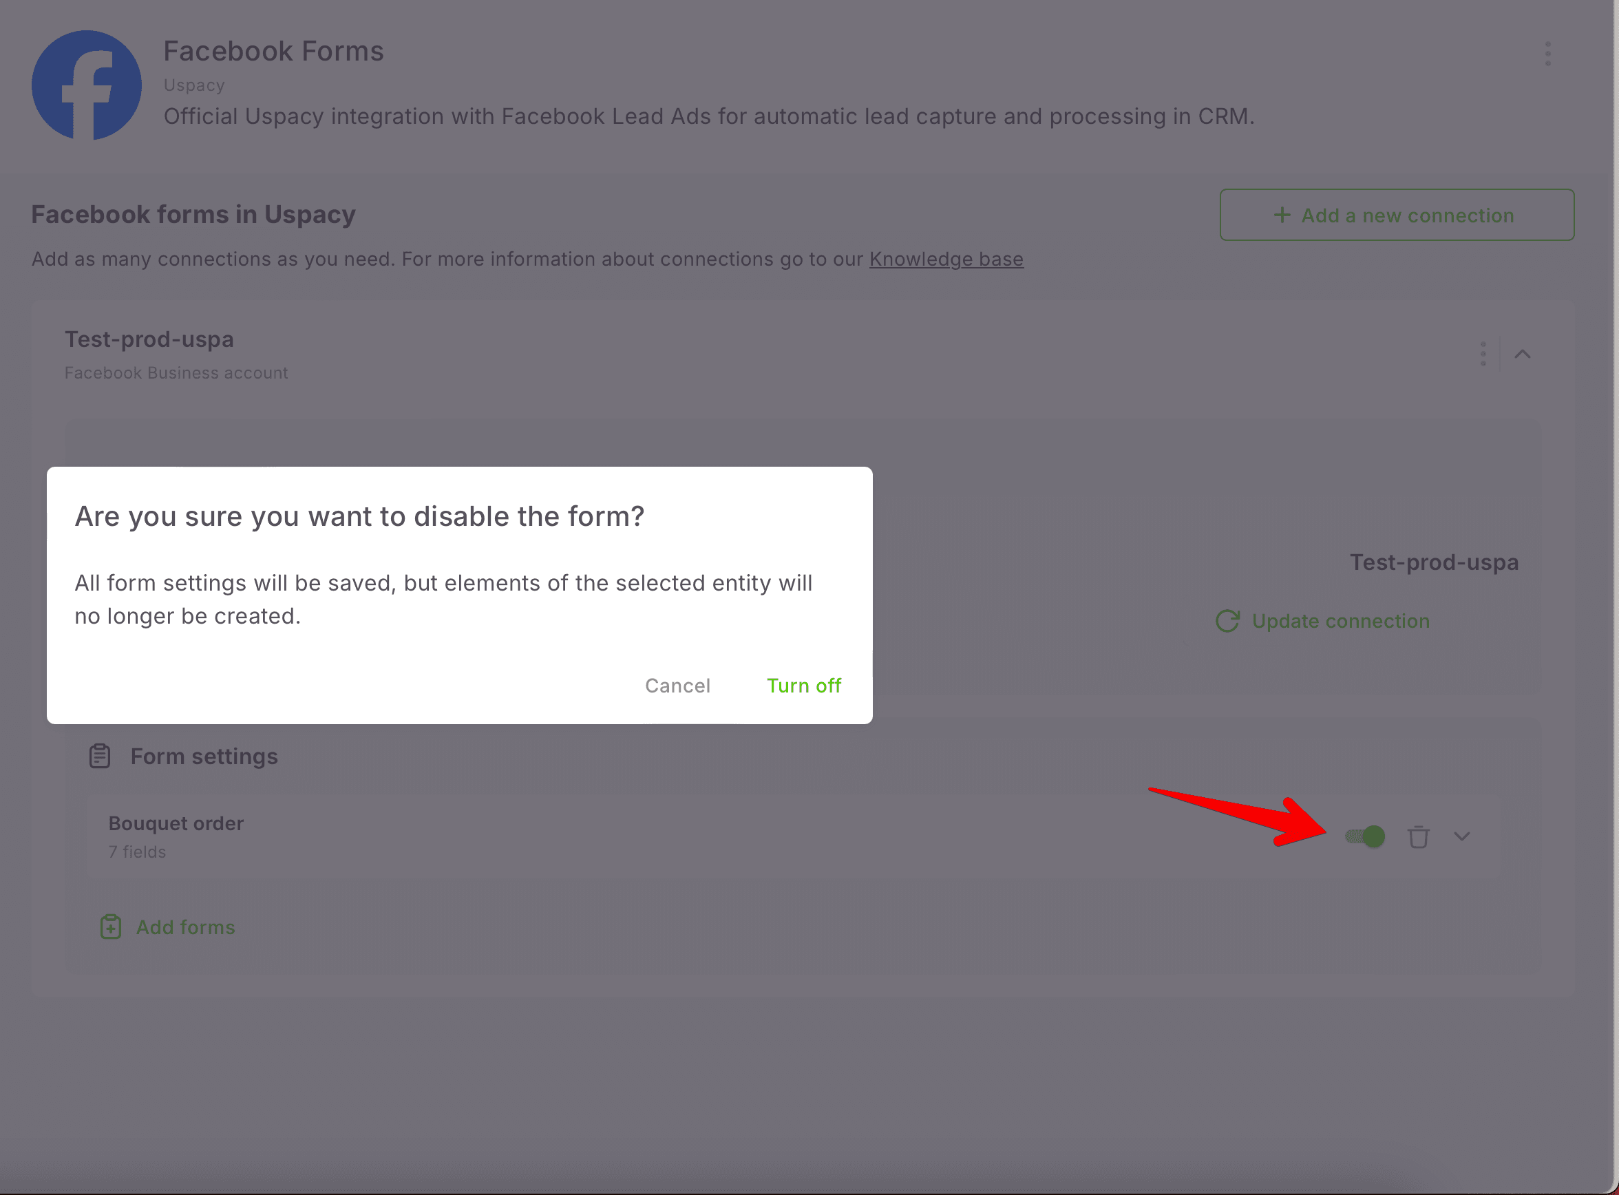Open the Knowledge base link
The height and width of the screenshot is (1195, 1619).
946,259
